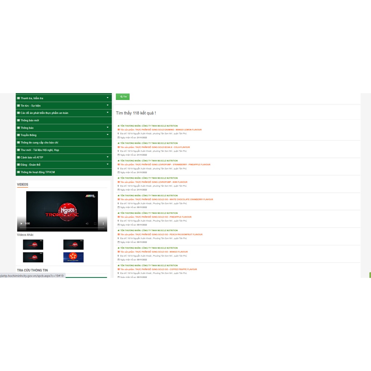Click list icon beside Cảnh báo về ATTP
The height and width of the screenshot is (371, 371).
pos(18,157)
